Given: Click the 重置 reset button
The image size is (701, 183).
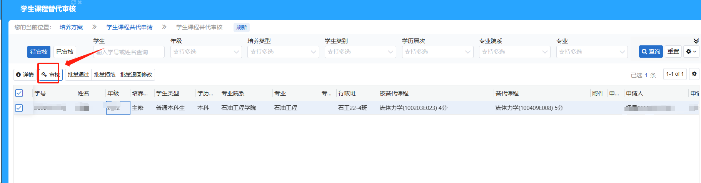Looking at the screenshot, I should (x=673, y=52).
